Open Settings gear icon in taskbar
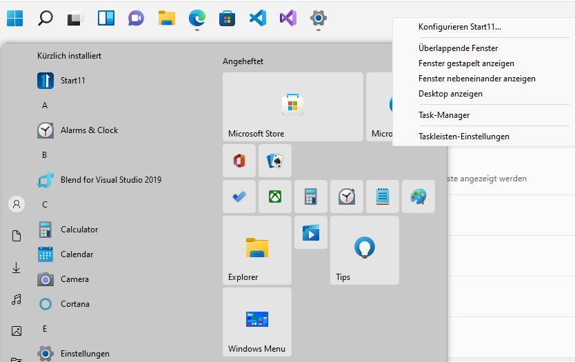 pos(319,18)
